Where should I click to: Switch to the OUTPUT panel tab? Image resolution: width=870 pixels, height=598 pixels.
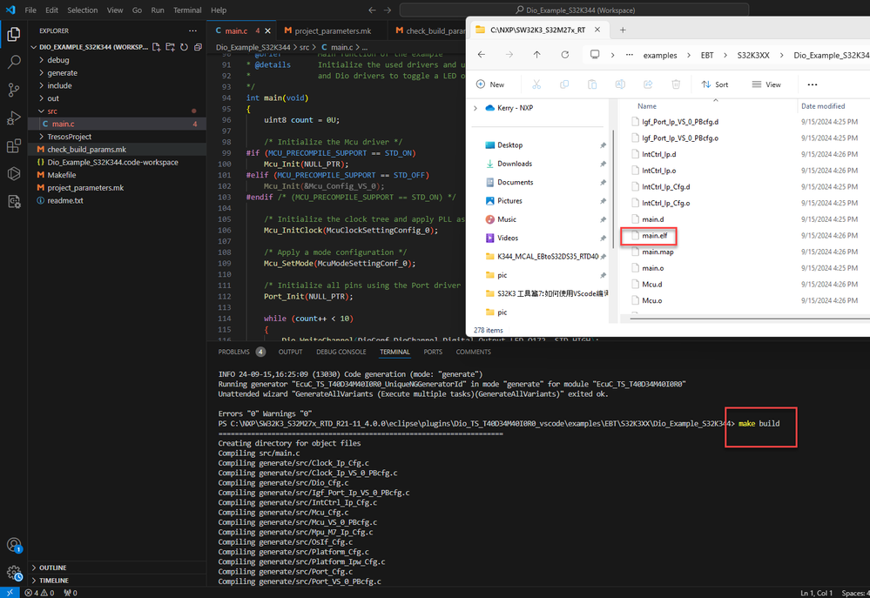pyautogui.click(x=290, y=352)
